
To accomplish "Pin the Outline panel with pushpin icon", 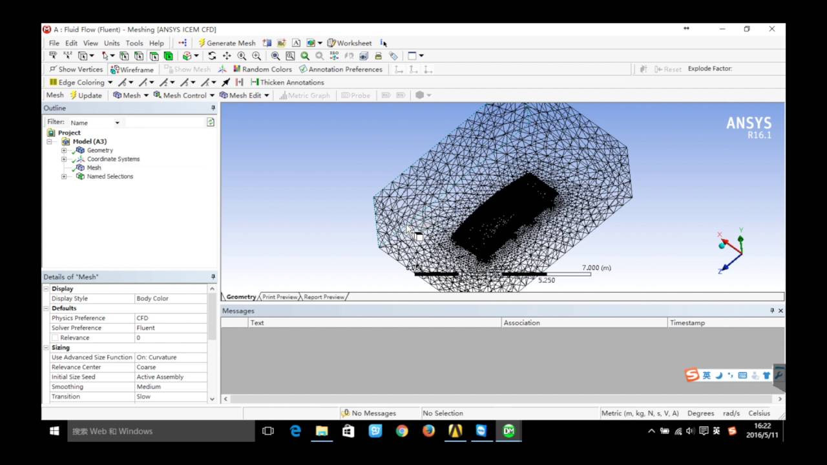I will pos(213,108).
